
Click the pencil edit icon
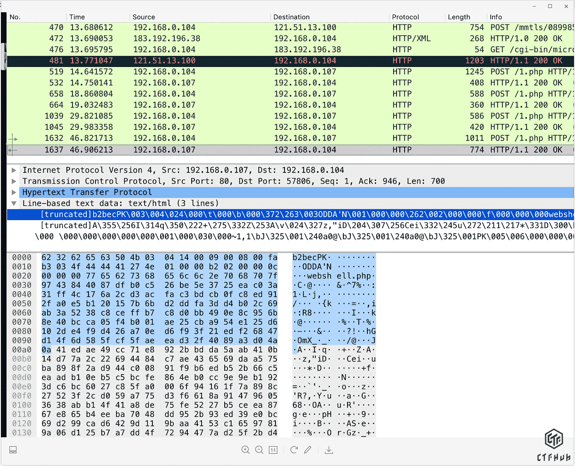tap(308, 450)
